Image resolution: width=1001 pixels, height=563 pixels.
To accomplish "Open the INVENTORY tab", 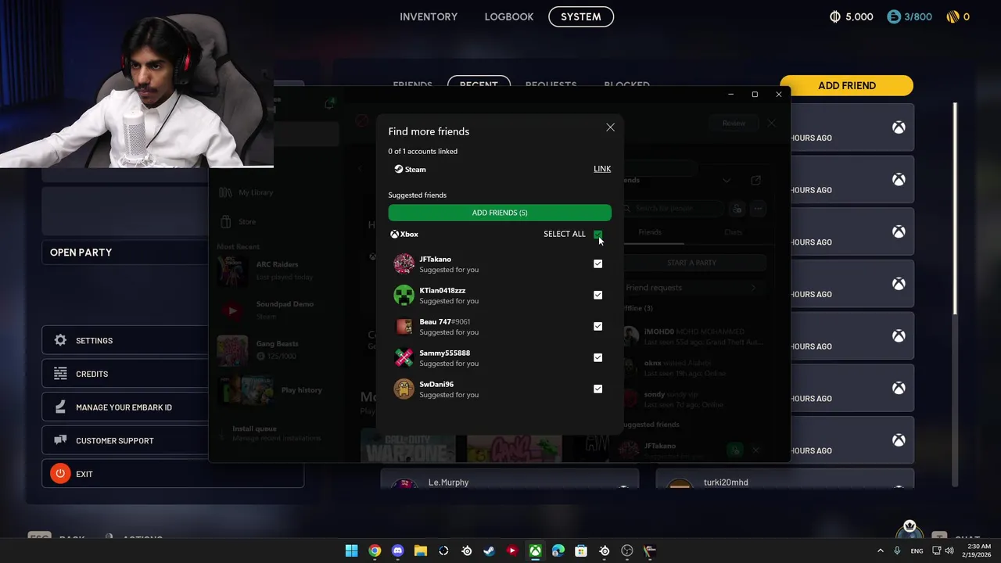I will coord(429,16).
